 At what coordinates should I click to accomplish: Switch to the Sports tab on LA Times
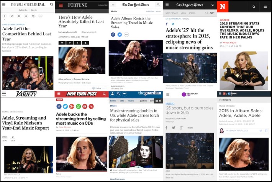tap(192, 13)
